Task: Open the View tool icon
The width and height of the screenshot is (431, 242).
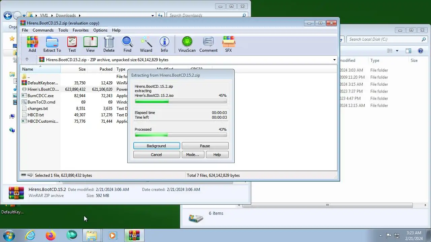Action: click(x=90, y=44)
